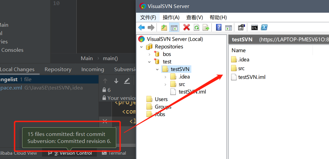Open help via blue question mark icon
The width and height of the screenshot is (329, 159).
(219, 27)
